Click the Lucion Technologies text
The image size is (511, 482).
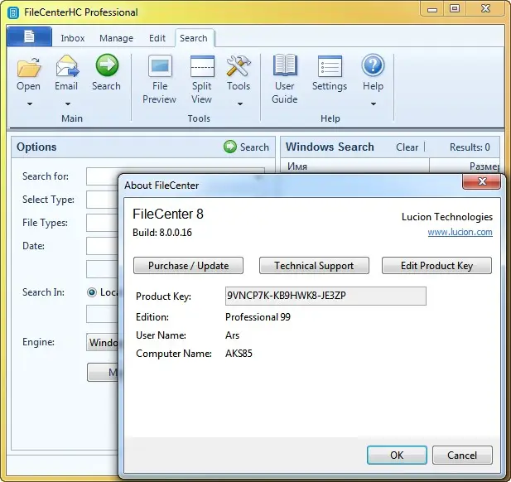(x=447, y=217)
